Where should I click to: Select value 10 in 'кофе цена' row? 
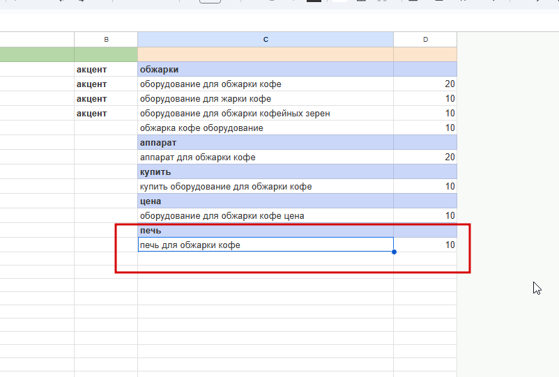tap(425, 215)
